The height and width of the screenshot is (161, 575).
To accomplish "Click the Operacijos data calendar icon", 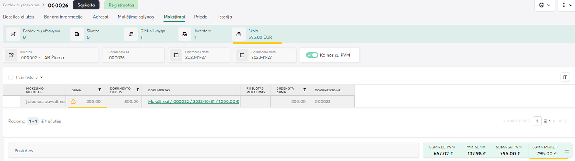I will coord(176,55).
